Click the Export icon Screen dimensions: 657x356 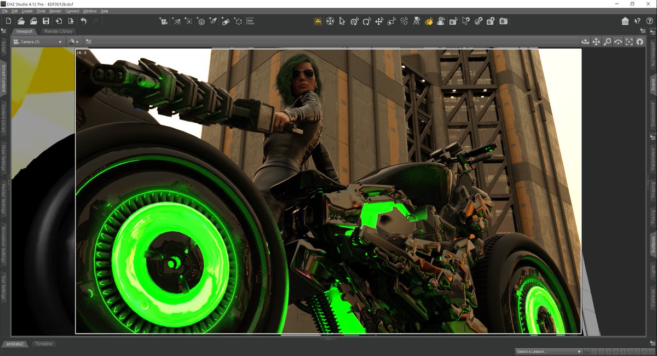pos(71,21)
